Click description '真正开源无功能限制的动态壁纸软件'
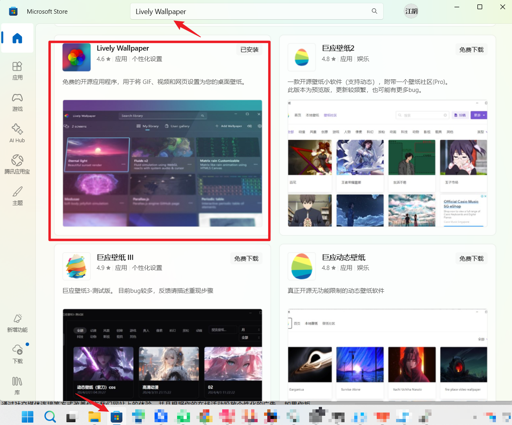Viewport: 512px width, 425px height. point(336,290)
